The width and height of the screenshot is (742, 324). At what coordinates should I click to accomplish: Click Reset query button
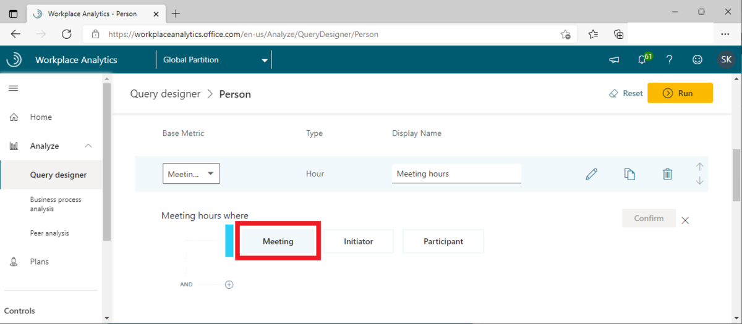[626, 93]
